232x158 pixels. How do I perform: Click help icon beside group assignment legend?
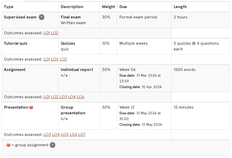click(53, 145)
